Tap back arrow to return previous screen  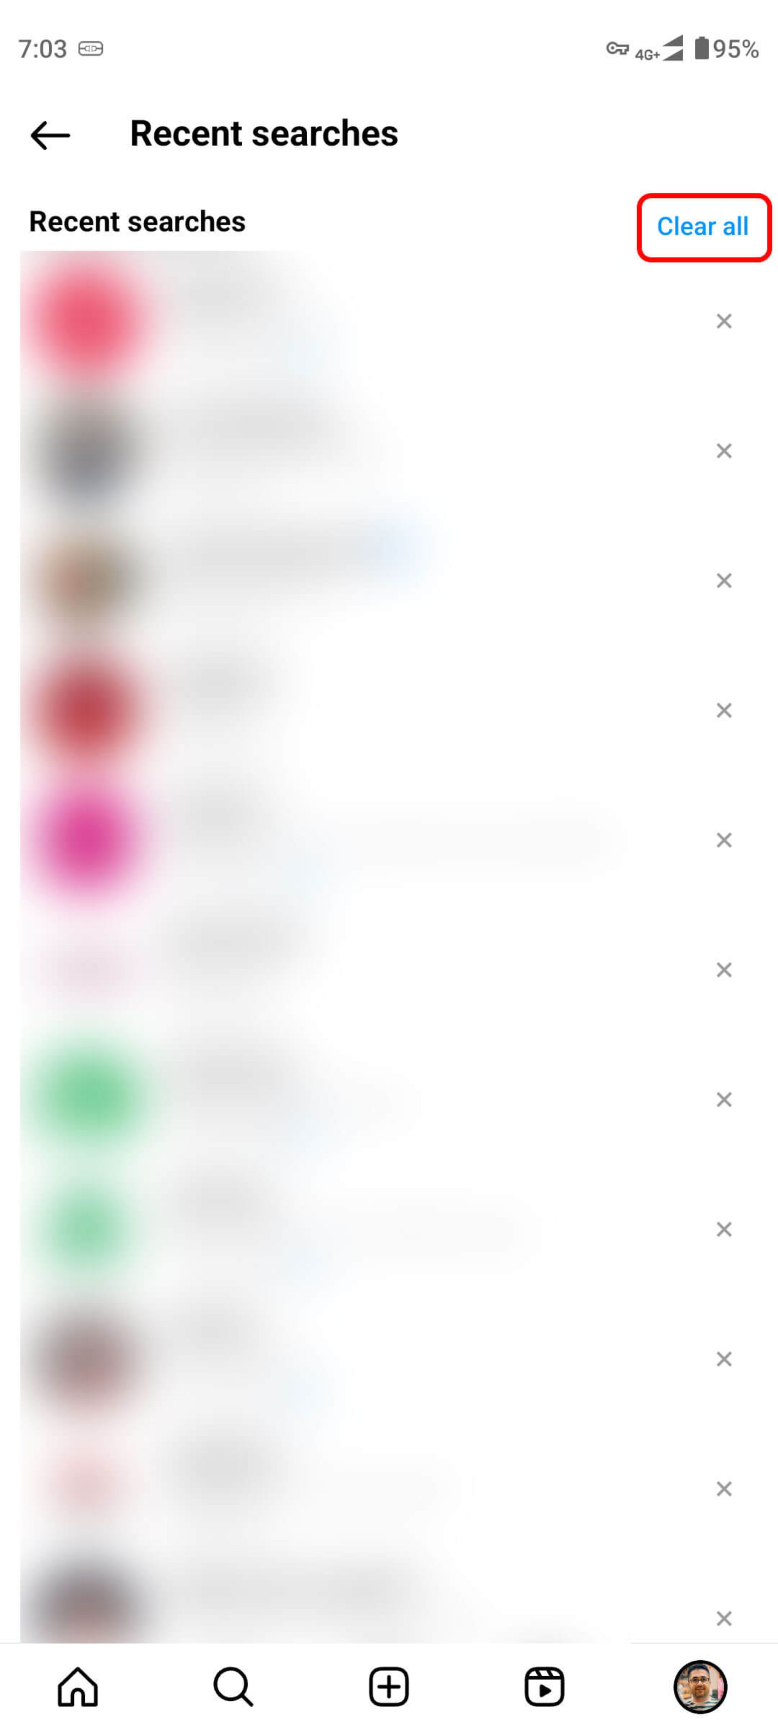49,133
